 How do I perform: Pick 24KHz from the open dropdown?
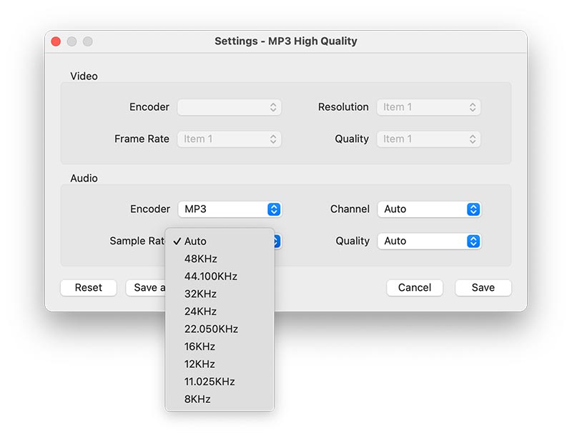[x=202, y=311]
